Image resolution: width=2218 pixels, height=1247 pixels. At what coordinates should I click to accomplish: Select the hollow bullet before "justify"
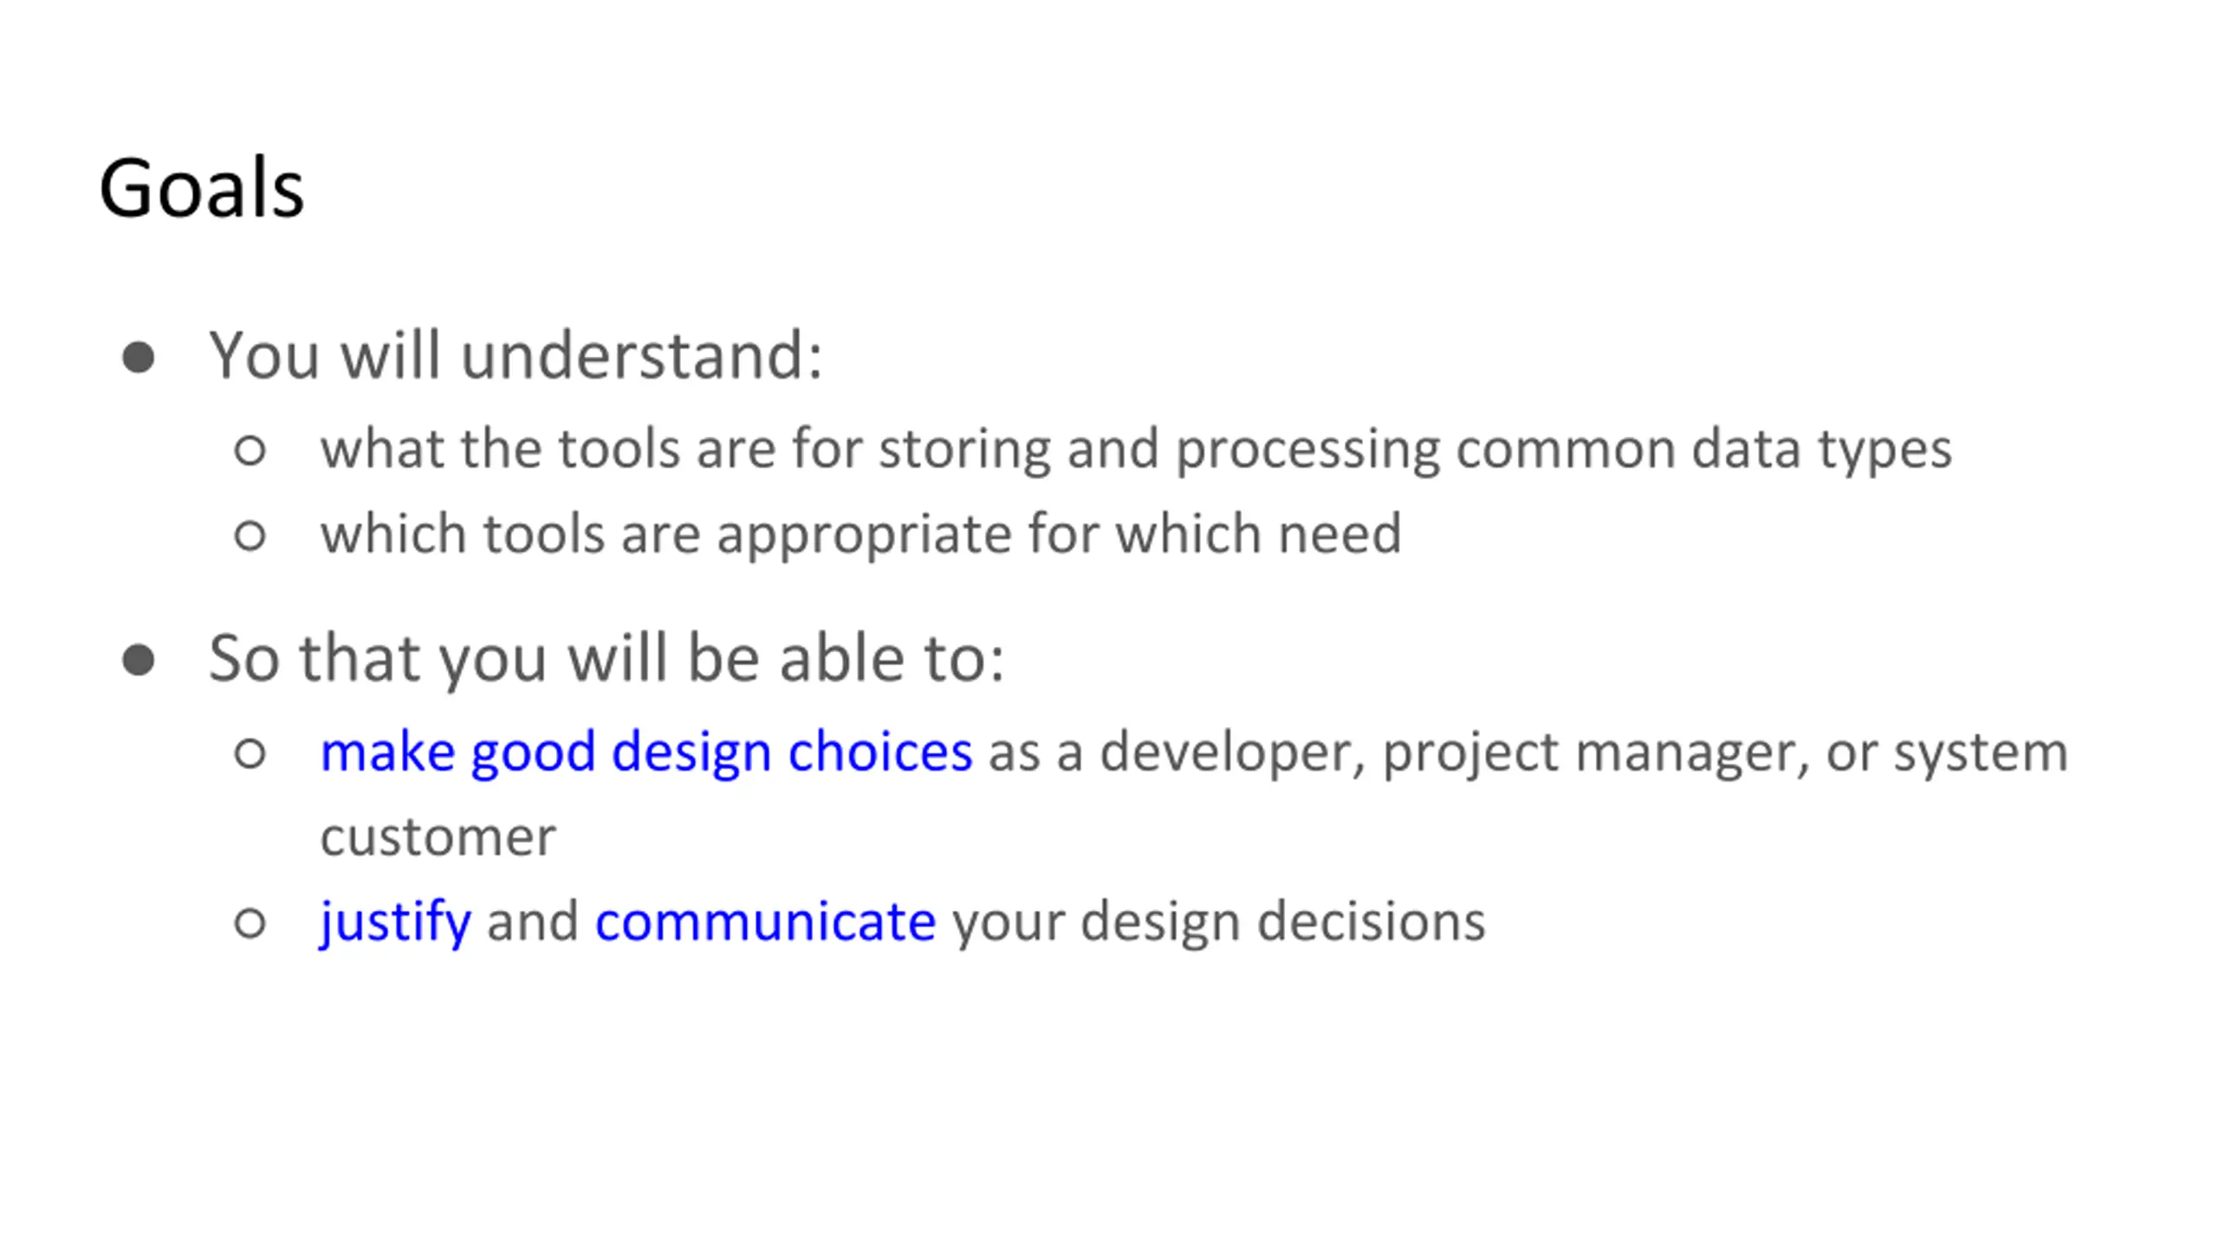click(x=250, y=923)
